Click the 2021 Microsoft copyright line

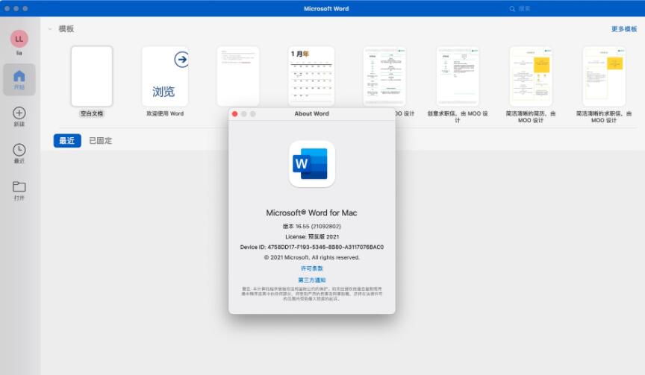(312, 257)
